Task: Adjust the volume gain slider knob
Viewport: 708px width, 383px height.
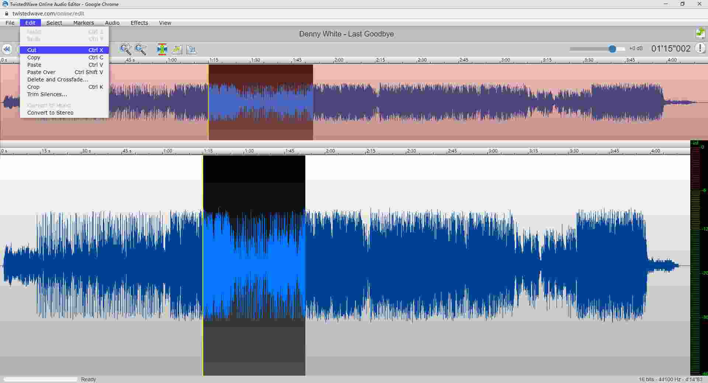Action: pos(612,49)
